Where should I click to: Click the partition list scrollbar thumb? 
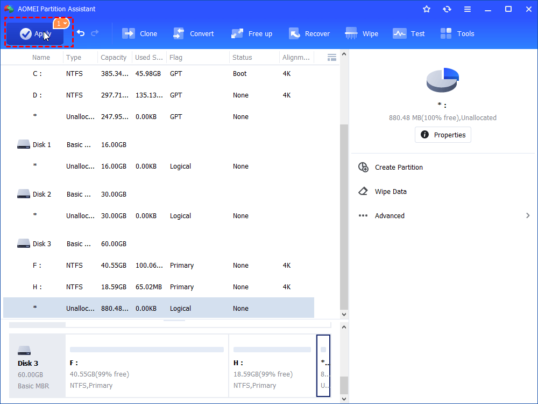tap(344, 217)
